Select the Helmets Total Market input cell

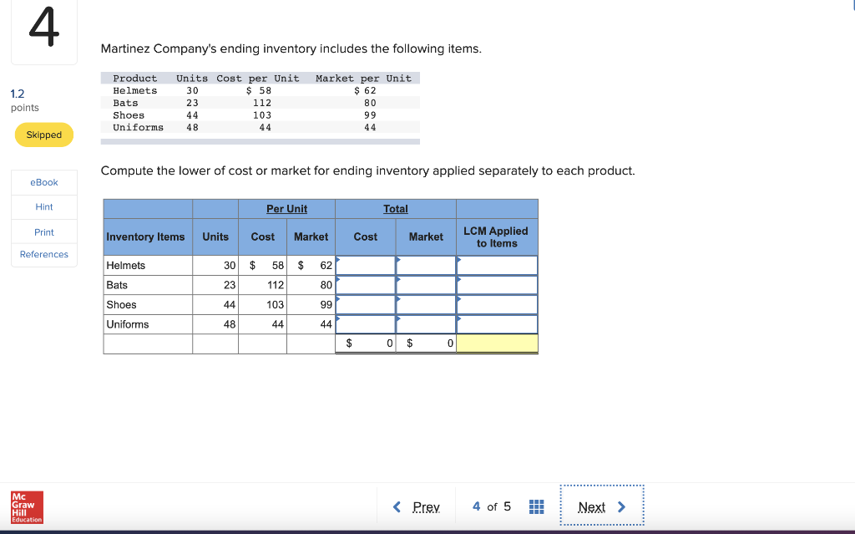426,266
